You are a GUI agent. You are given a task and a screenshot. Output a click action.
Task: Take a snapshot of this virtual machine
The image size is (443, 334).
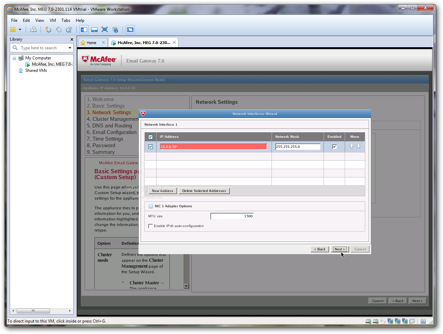[x=48, y=30]
